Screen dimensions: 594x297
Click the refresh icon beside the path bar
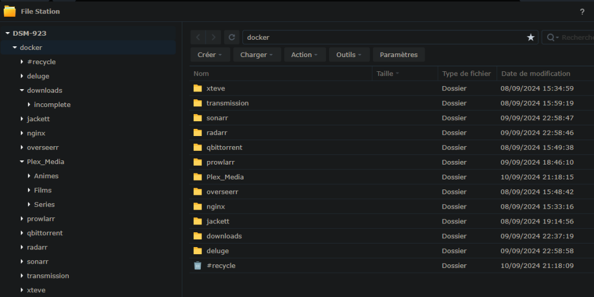232,37
